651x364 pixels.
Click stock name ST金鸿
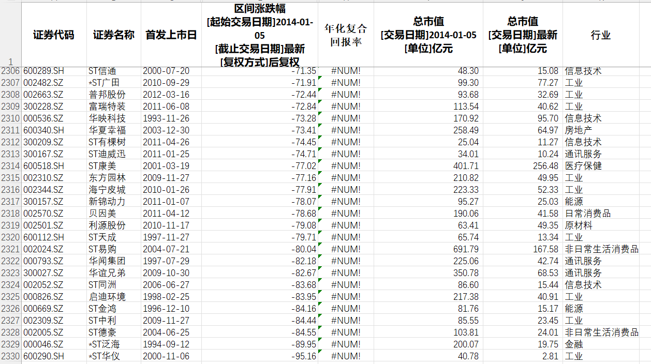(x=102, y=309)
